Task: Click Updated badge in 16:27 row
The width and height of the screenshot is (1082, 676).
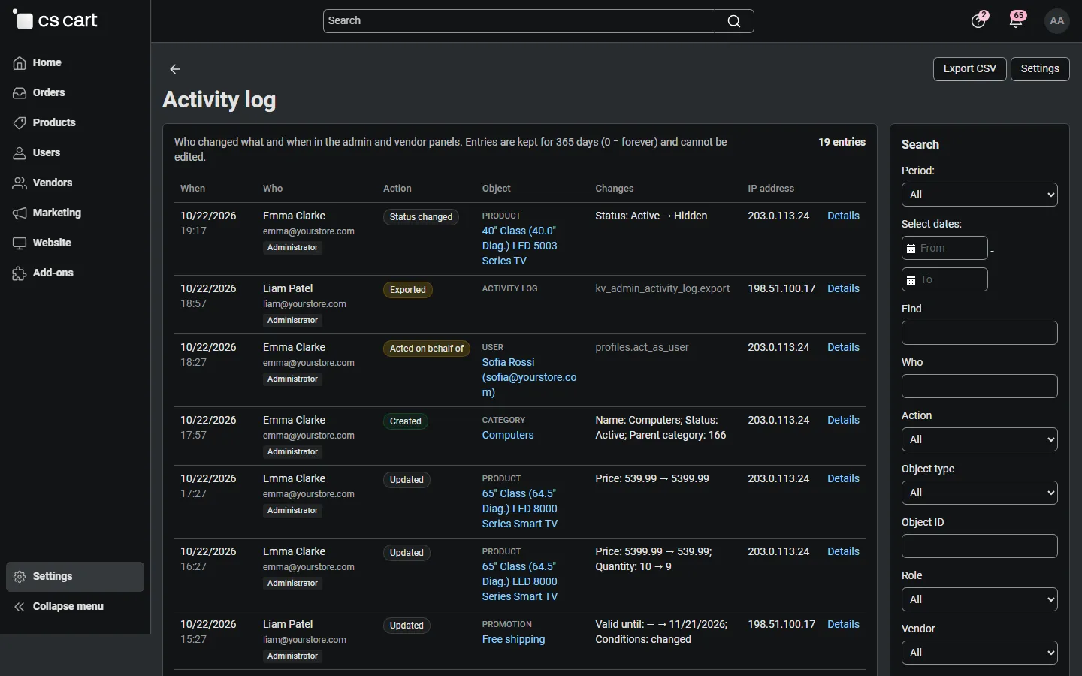Action: [x=407, y=553]
